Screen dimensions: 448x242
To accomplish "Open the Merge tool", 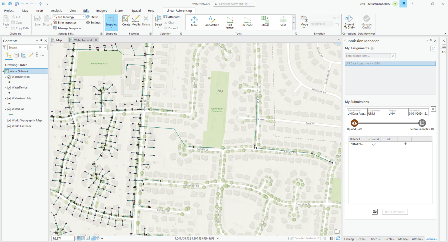I will [265, 21].
